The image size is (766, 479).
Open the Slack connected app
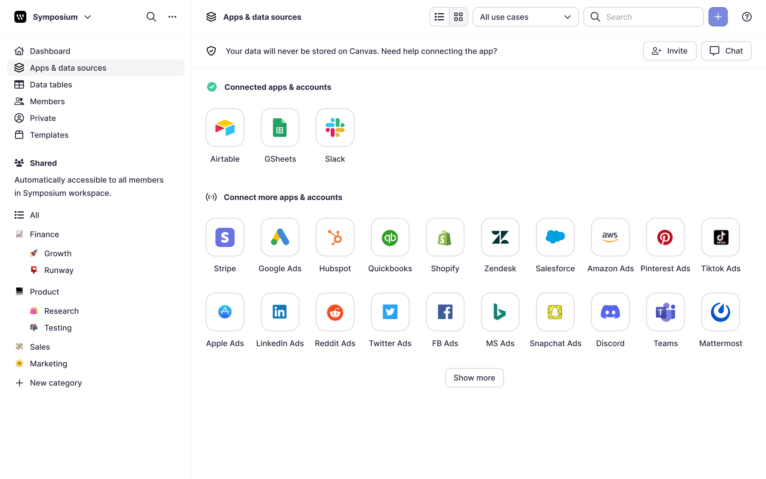tap(335, 127)
